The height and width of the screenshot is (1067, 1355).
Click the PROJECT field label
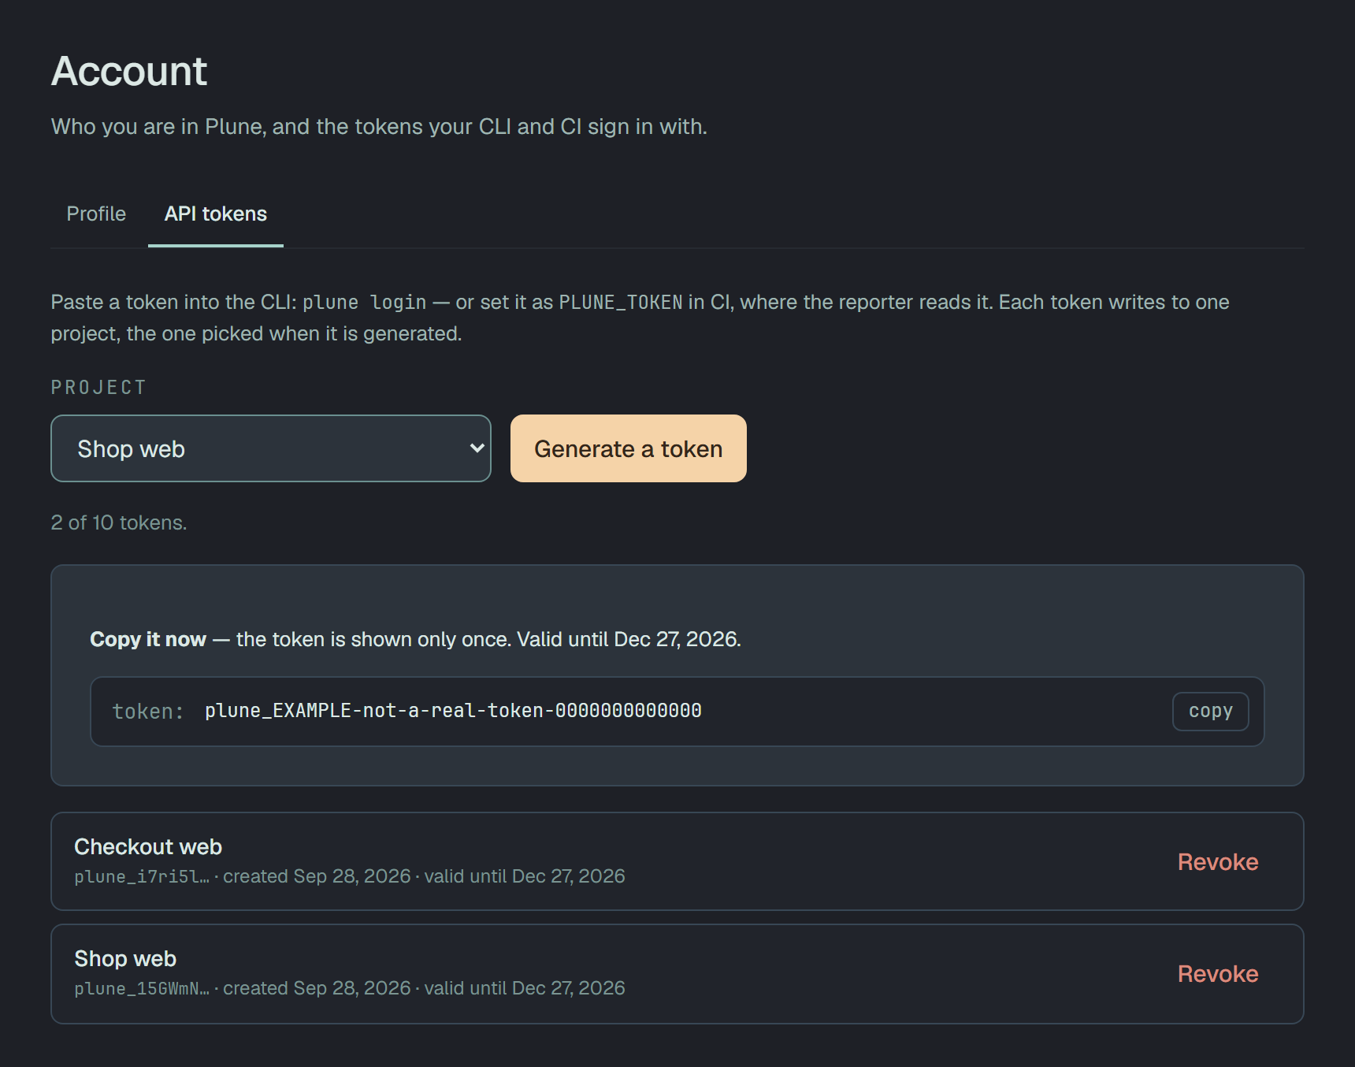98,387
